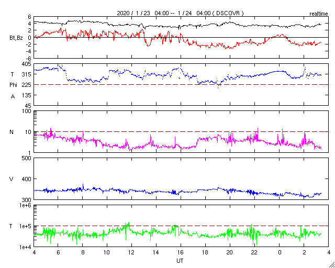Click the 'Bt,Bz' axis label
Viewport: 335px width, 268px height.
16,38
